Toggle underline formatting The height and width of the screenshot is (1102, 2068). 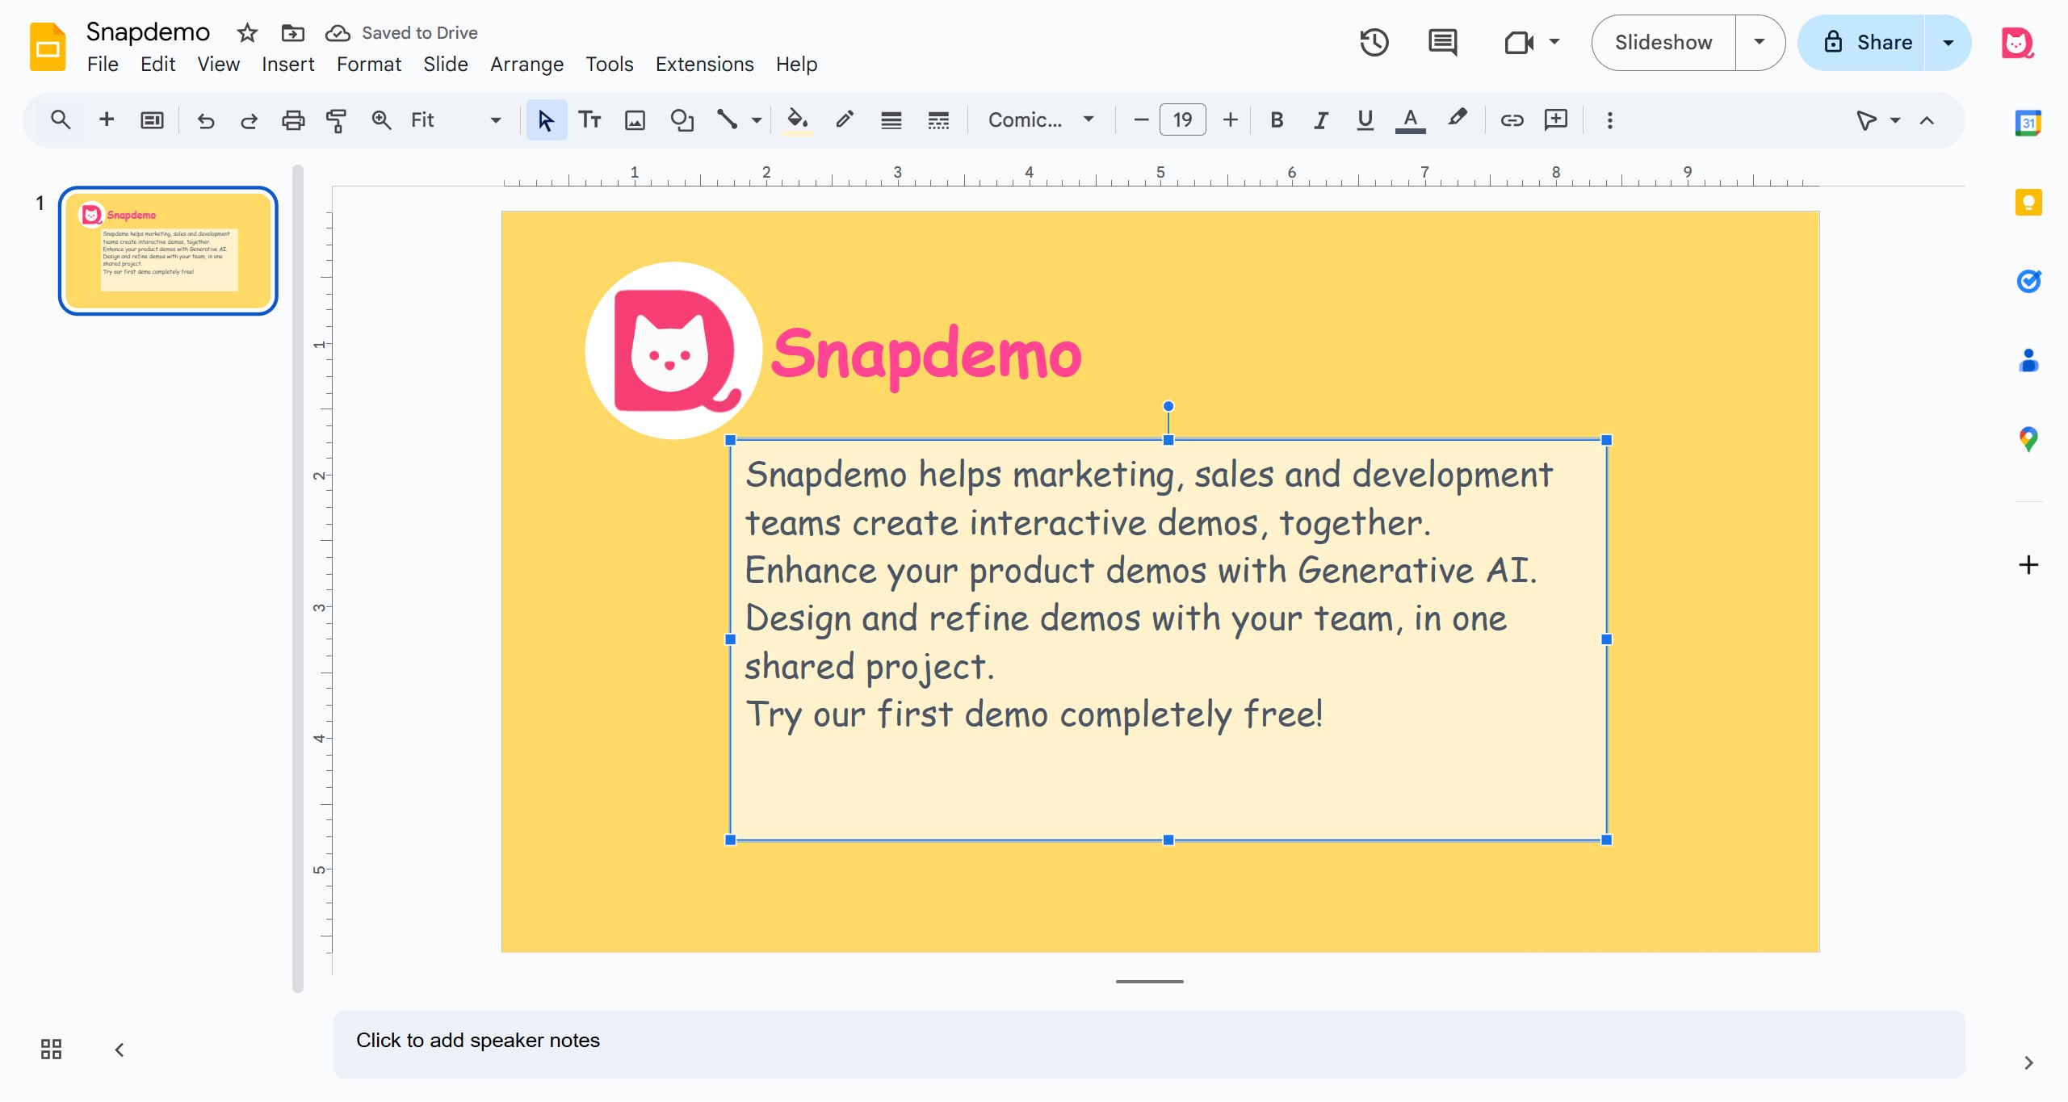[x=1365, y=120]
